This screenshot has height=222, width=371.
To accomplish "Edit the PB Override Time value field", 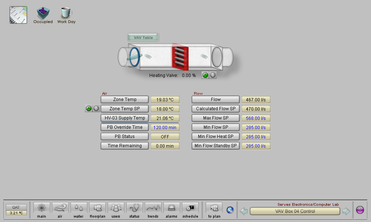I will (x=165, y=127).
